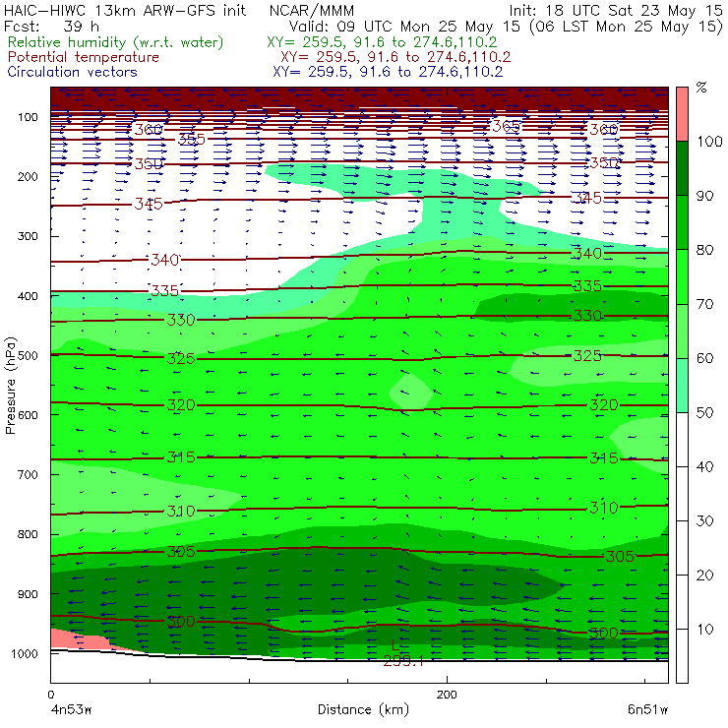Image resolution: width=728 pixels, height=728 pixels.
Task: Click the left-side '325' contour label
Action: click(181, 358)
